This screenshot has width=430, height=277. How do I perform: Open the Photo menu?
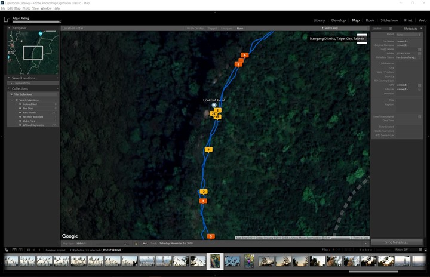coord(26,8)
